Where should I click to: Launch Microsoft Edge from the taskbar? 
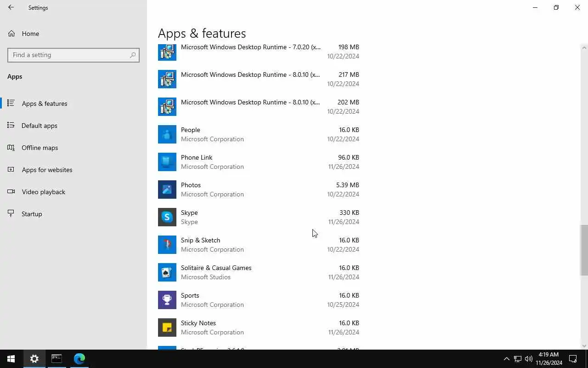(79, 359)
